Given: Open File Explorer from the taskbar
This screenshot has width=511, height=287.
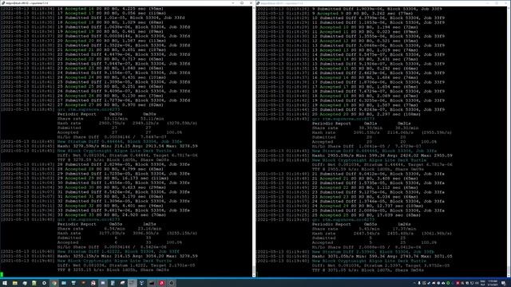Looking at the screenshot, I should (15, 283).
